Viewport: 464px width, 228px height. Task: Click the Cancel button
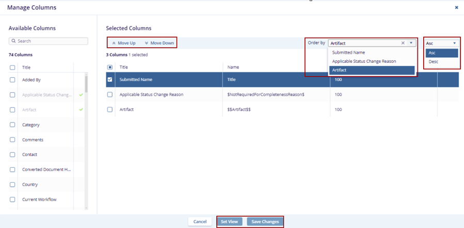coord(200,221)
